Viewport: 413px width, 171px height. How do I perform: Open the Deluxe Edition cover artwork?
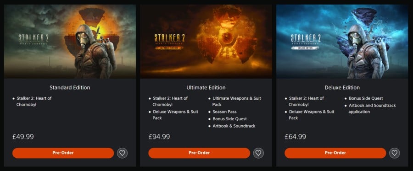coord(342,42)
